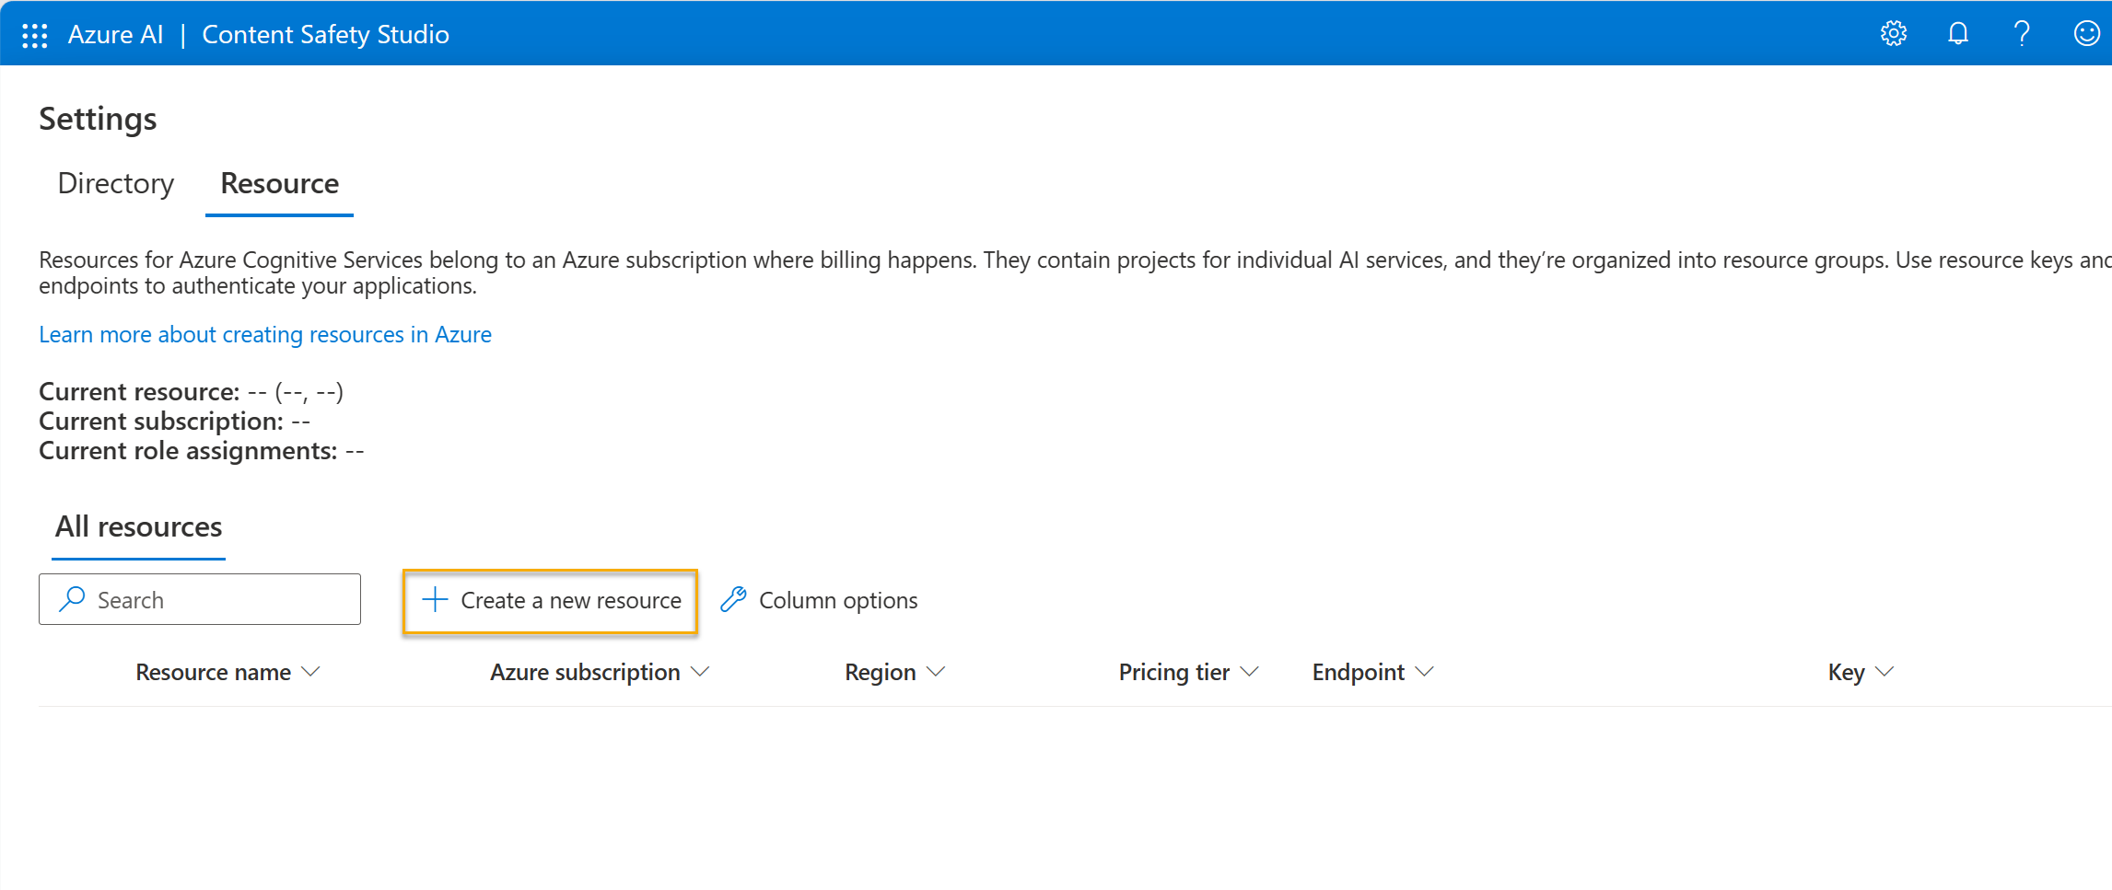2112x890 pixels.
Task: Open the notifications bell icon
Action: click(1957, 34)
